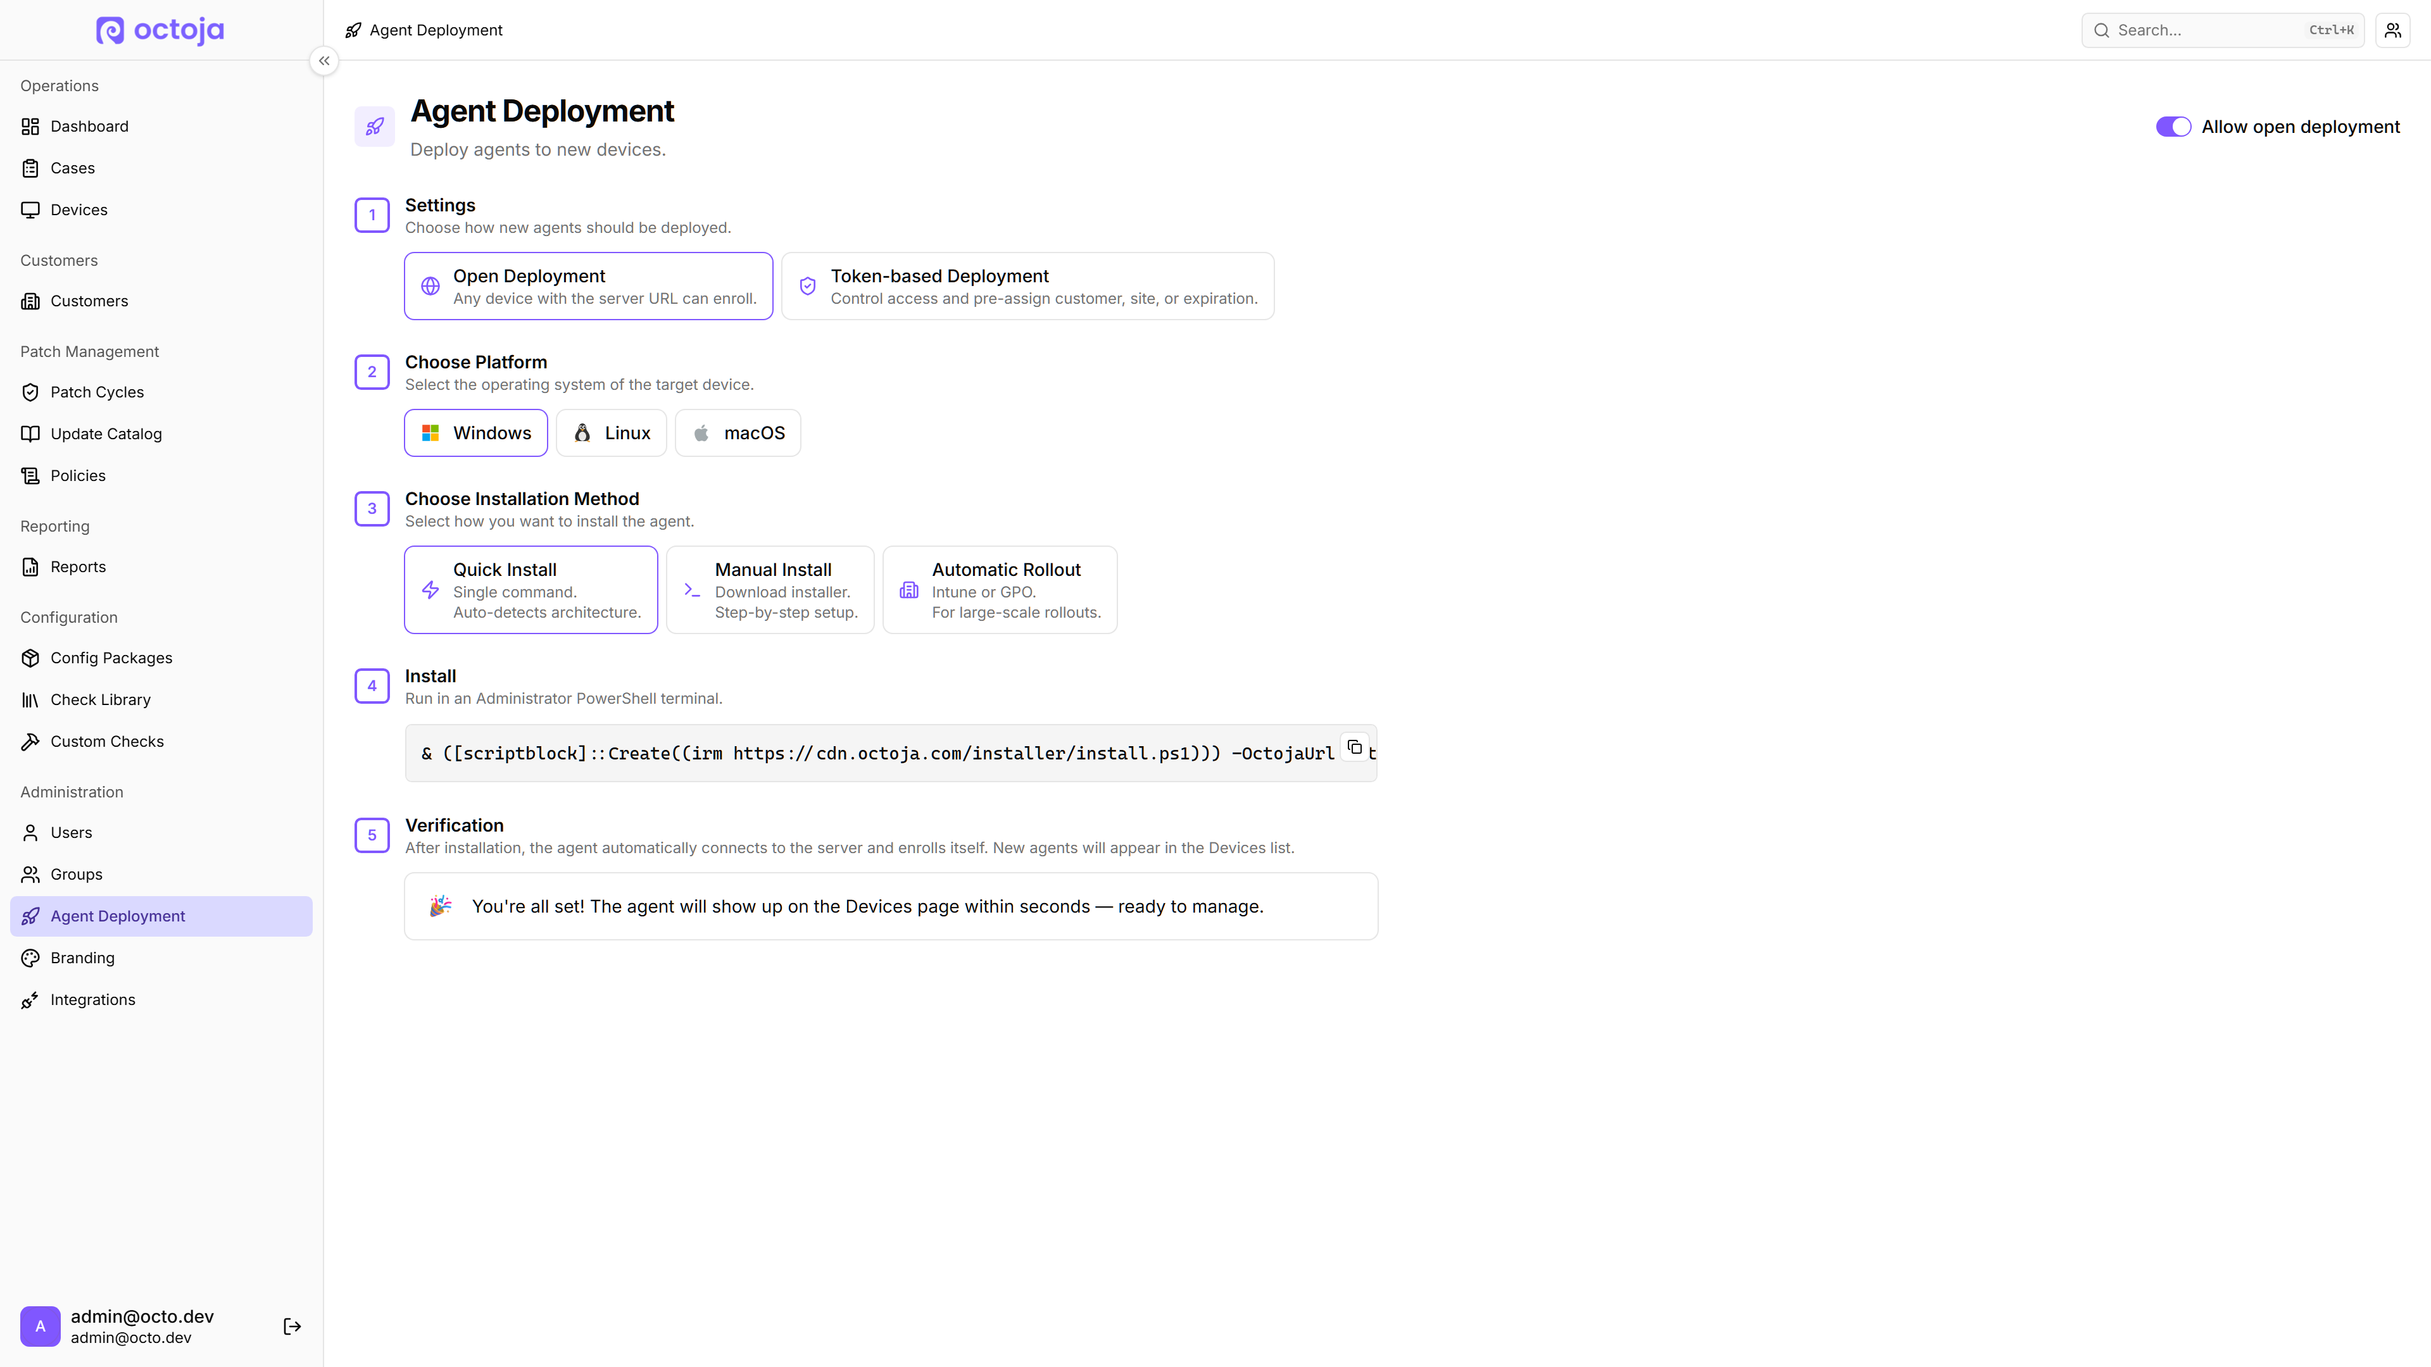Choose the Linux platform
This screenshot has height=1367, width=2431.
(612, 433)
